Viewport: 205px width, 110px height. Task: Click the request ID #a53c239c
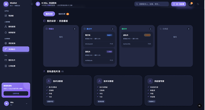(x=127, y=44)
